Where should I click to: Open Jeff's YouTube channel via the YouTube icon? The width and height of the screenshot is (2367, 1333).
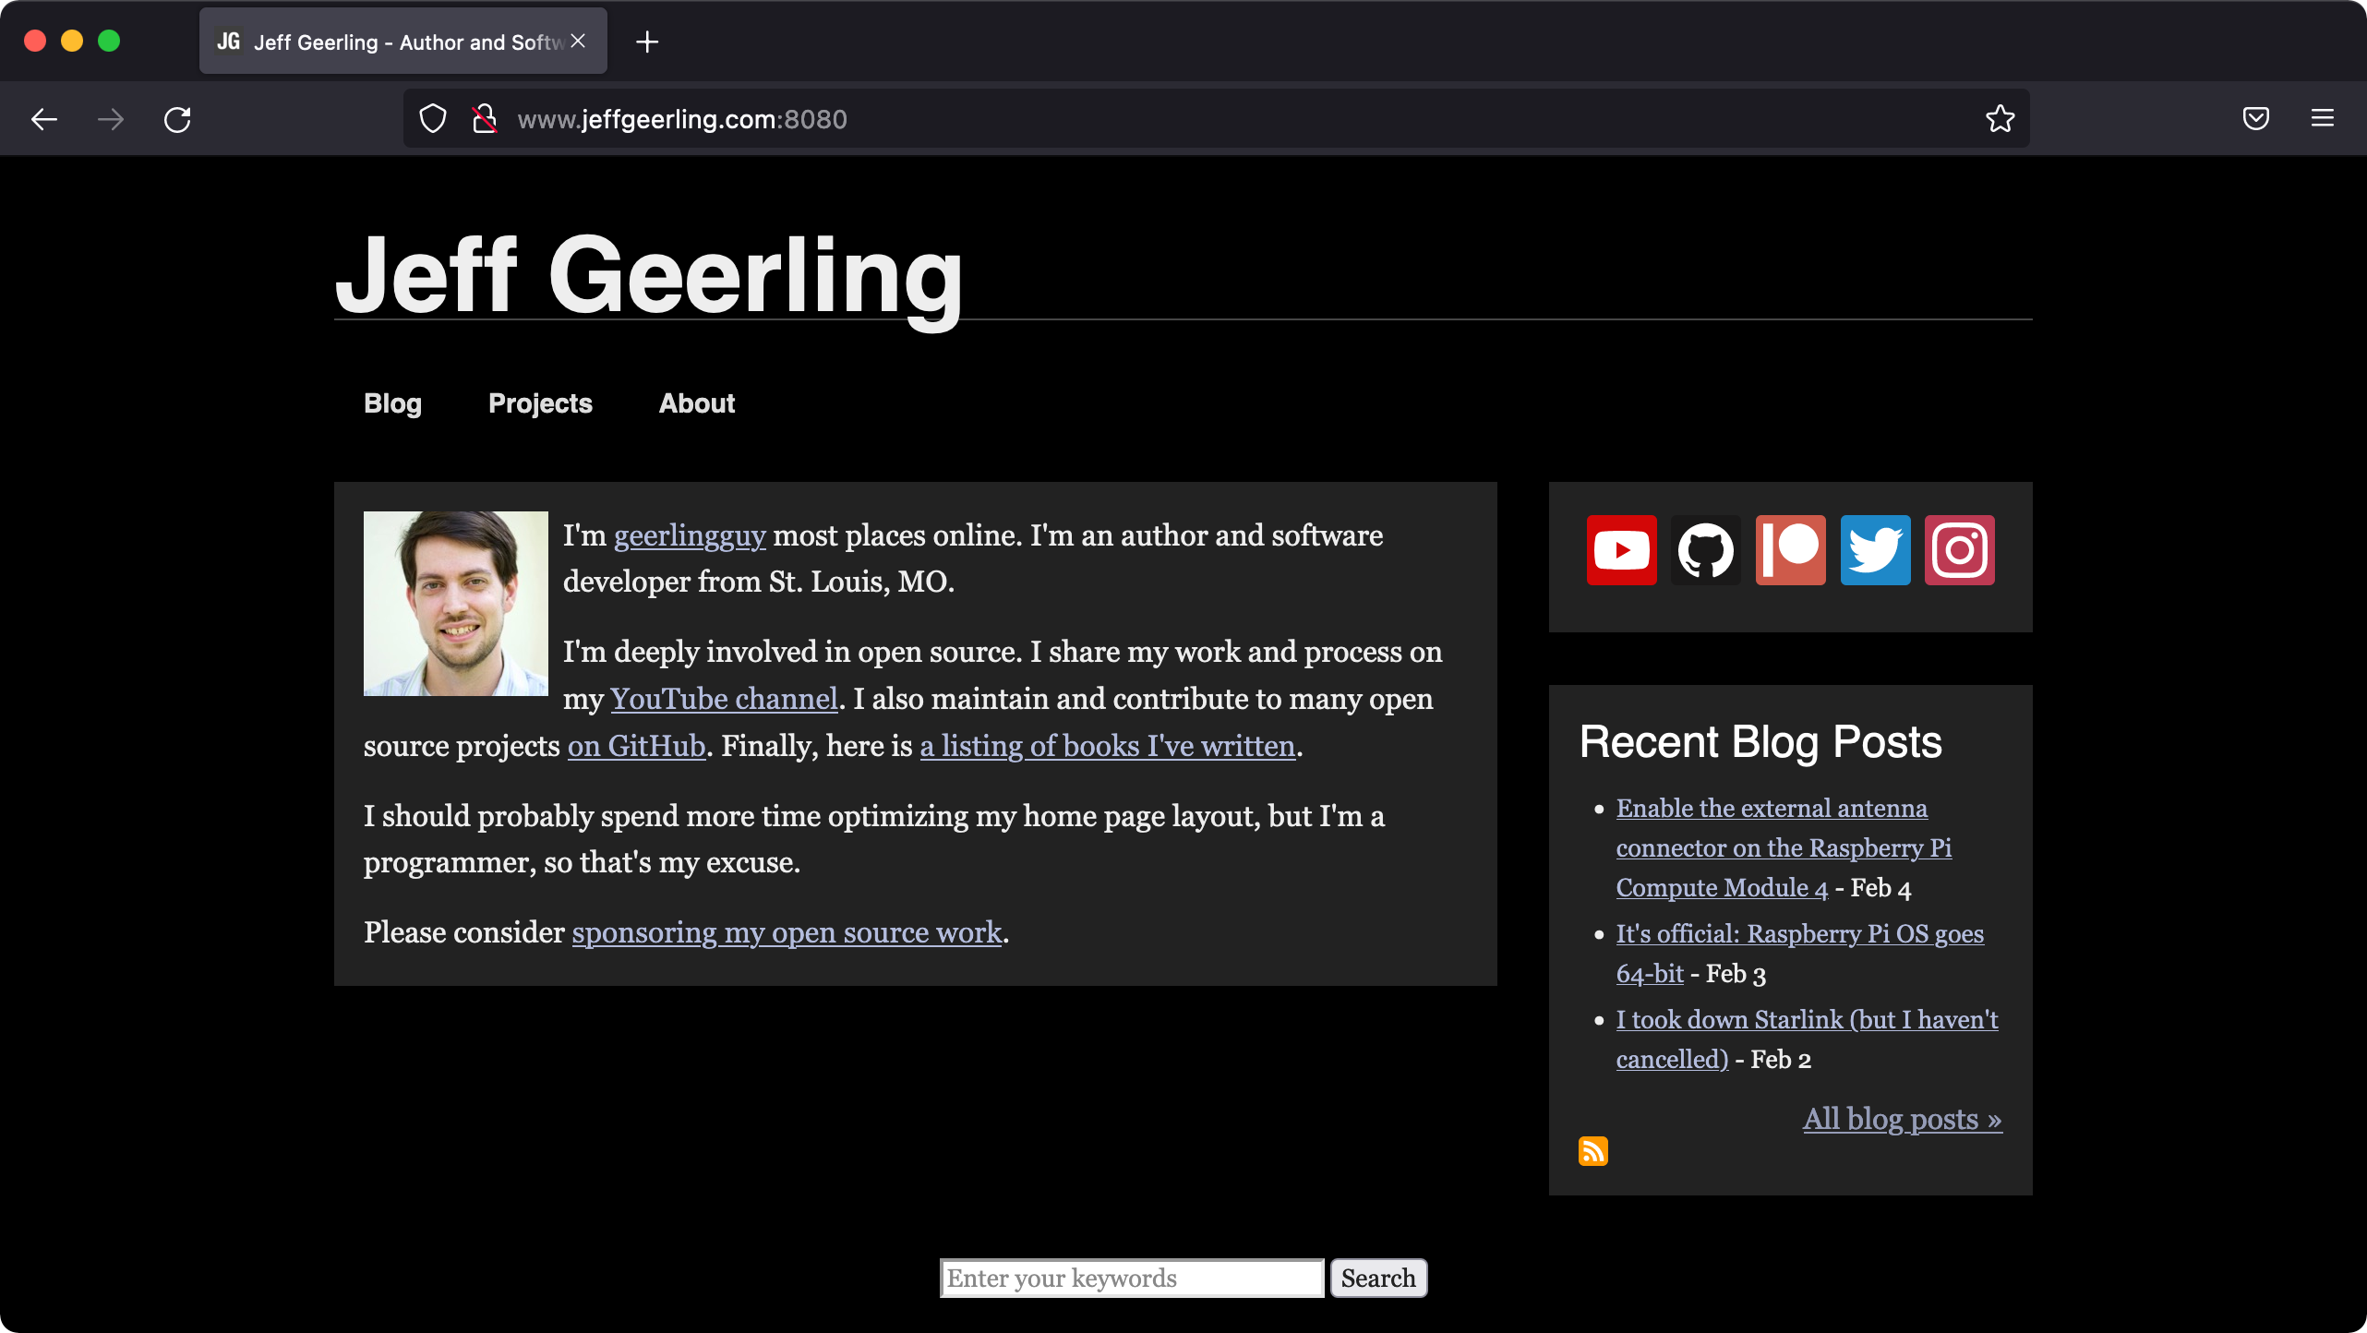coord(1621,550)
